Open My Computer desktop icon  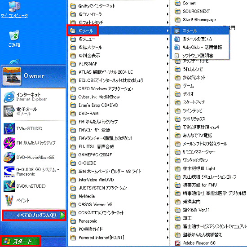coord(14,9)
